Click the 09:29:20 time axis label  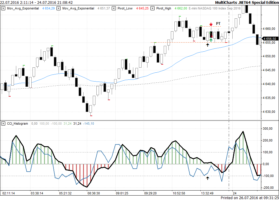point(150,193)
